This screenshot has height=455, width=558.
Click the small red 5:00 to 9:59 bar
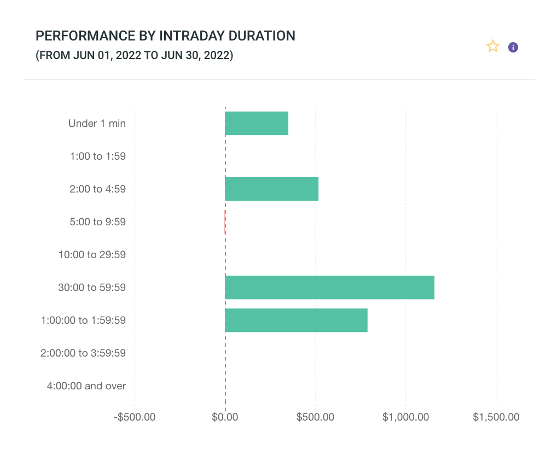225,222
